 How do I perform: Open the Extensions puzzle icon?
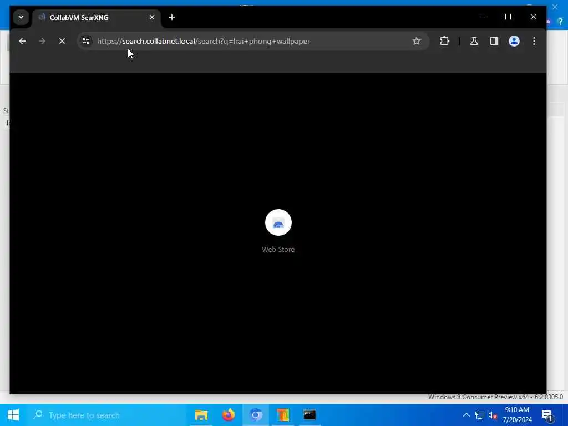tap(444, 41)
